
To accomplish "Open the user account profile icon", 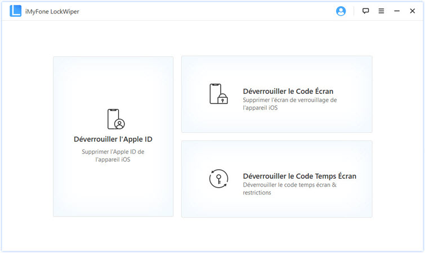I will [341, 11].
